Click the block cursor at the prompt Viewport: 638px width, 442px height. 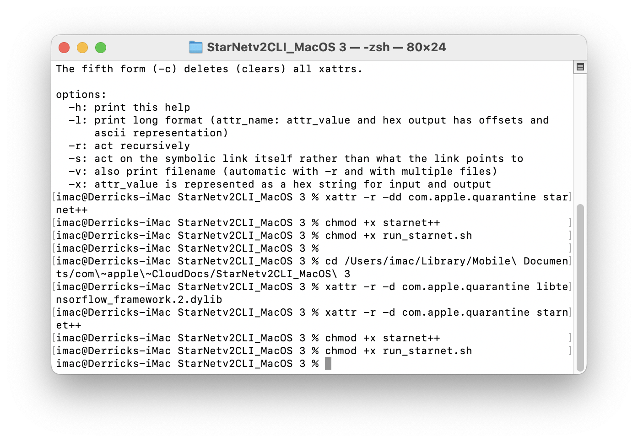(328, 364)
